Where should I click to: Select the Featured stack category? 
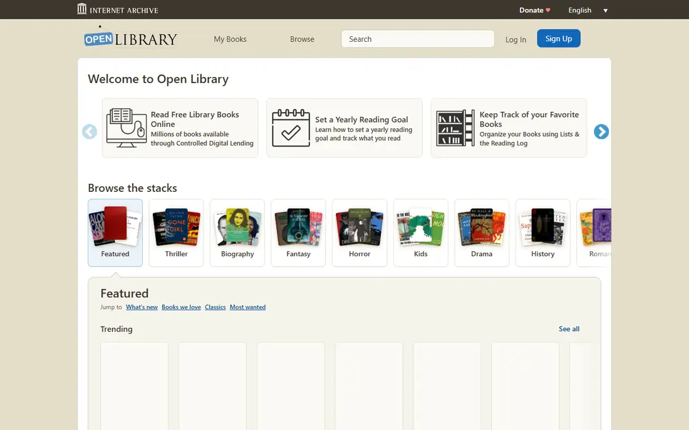(x=115, y=232)
